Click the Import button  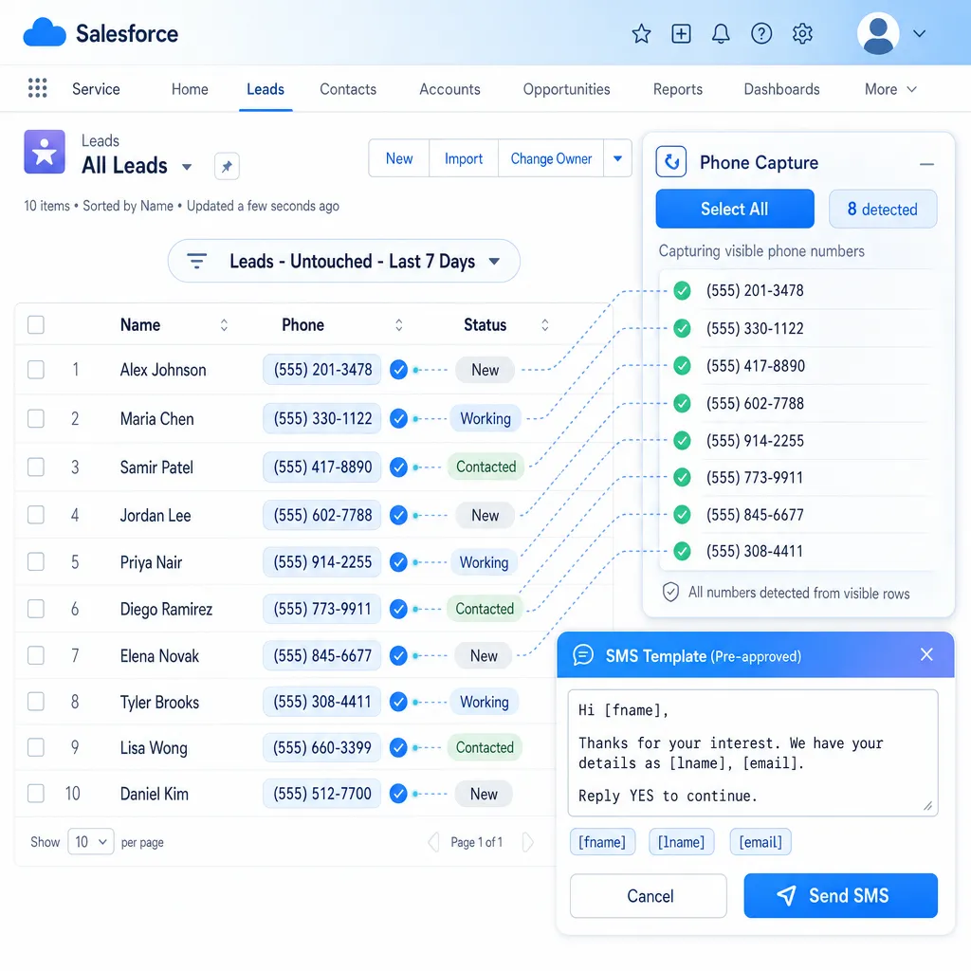(x=463, y=158)
